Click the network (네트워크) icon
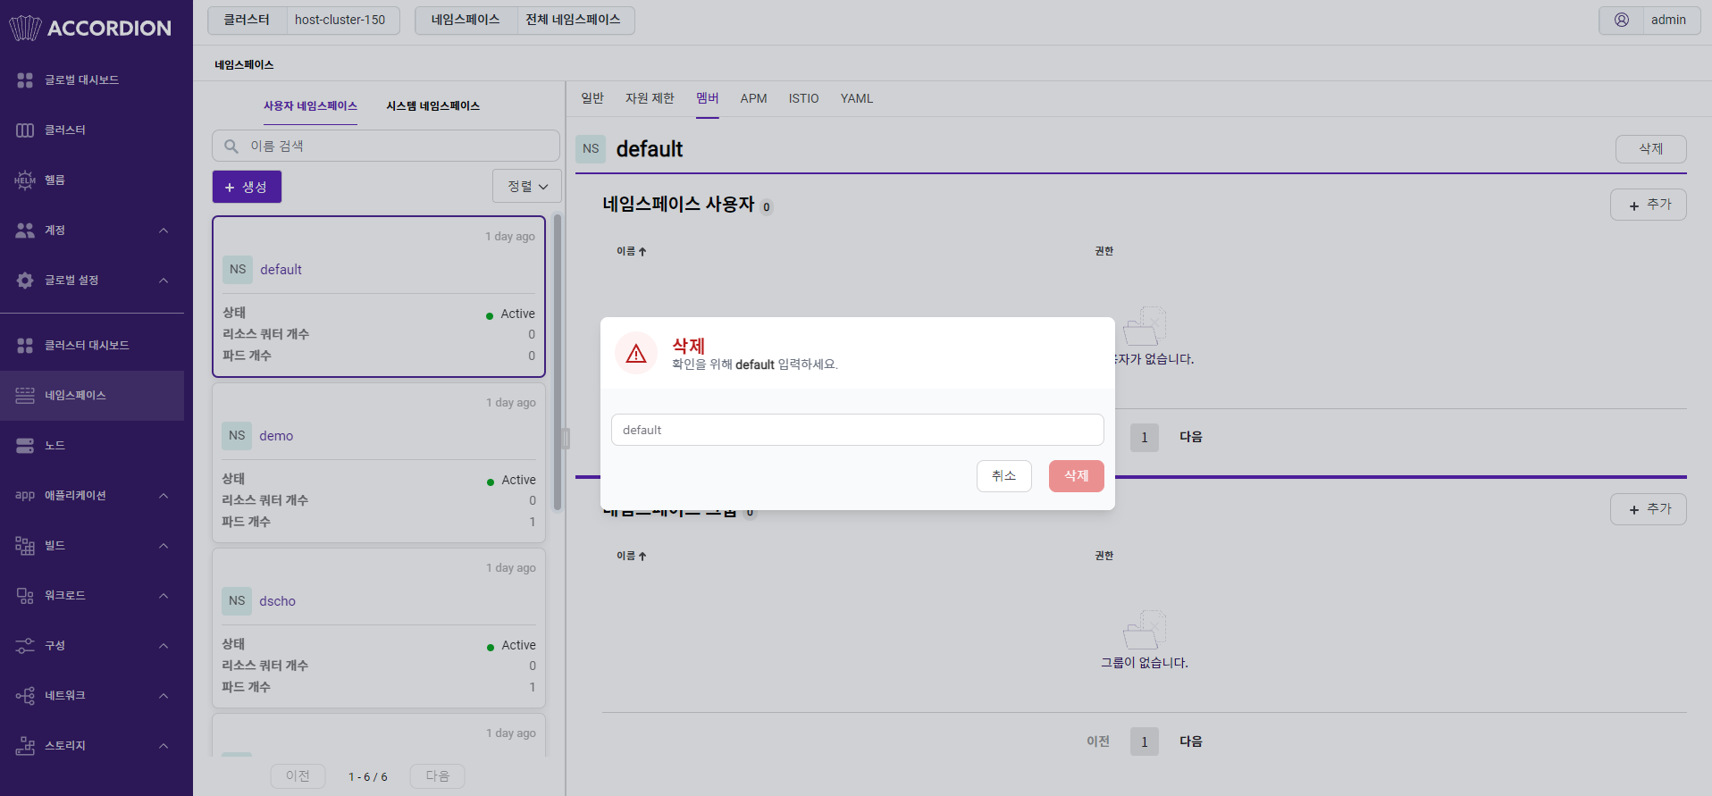The height and width of the screenshot is (796, 1712). pos(25,696)
